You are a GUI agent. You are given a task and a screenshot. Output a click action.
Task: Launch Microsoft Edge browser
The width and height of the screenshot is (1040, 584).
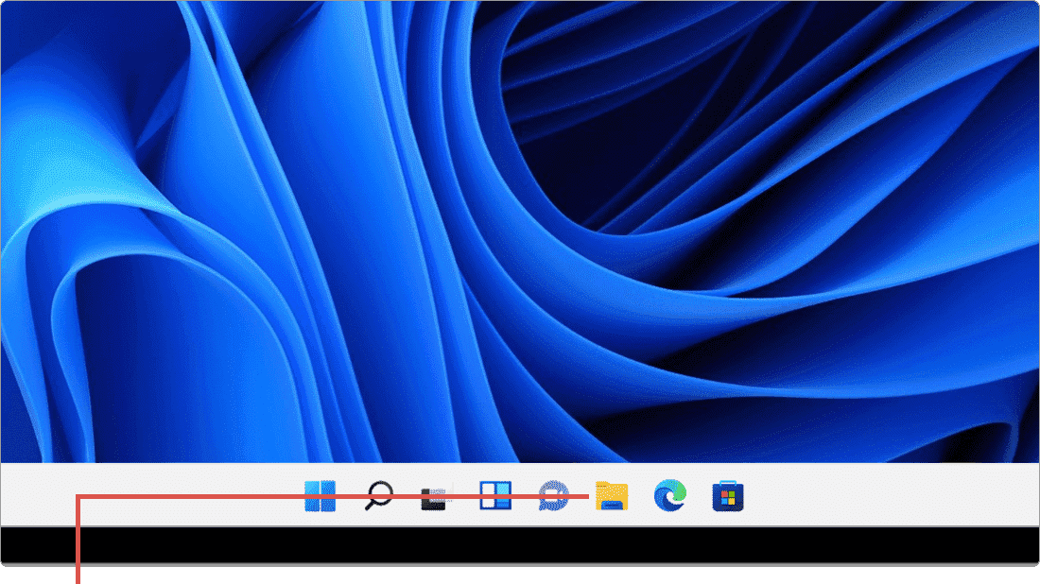[670, 495]
